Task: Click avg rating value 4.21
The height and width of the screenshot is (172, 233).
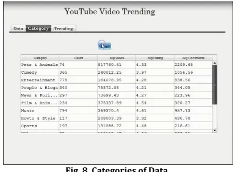Action: [x=141, y=87]
